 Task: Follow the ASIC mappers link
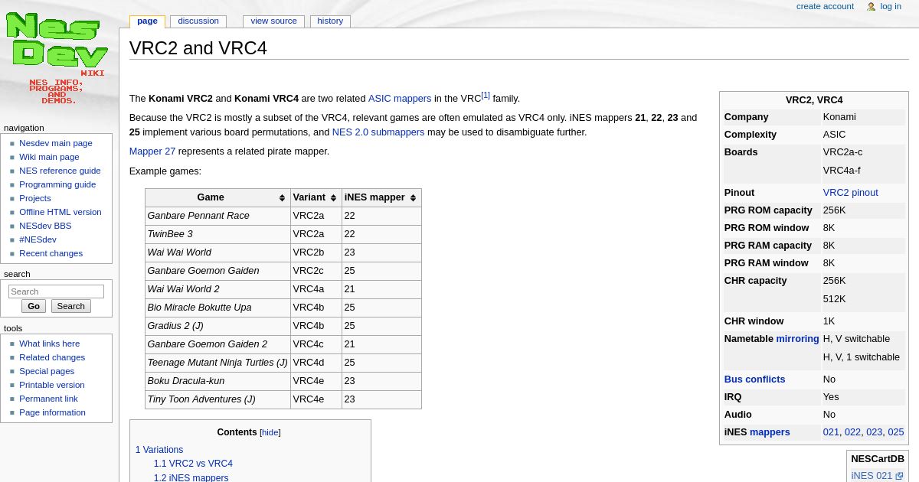click(400, 99)
